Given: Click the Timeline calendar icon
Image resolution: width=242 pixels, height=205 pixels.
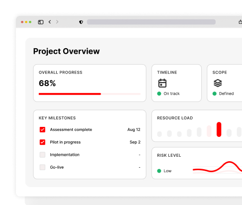Looking at the screenshot, I should [x=162, y=83].
